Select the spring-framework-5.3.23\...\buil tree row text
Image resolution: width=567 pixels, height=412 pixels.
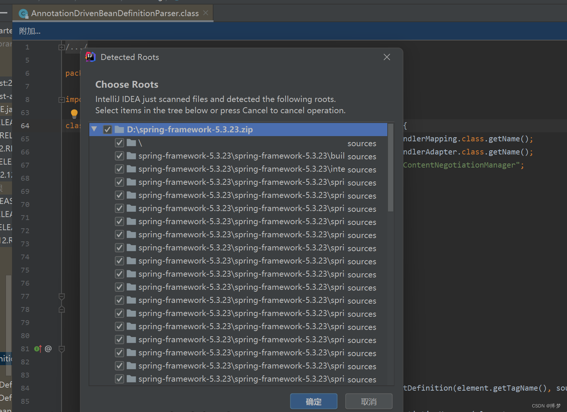click(x=241, y=156)
